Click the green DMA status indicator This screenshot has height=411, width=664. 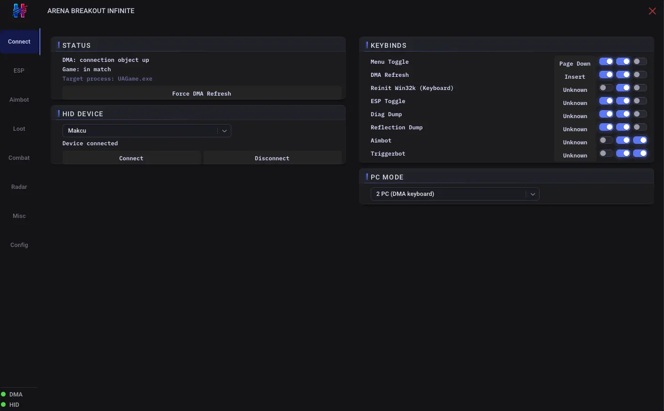point(4,395)
